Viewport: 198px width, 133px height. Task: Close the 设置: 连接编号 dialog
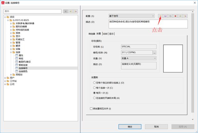coord(195,3)
